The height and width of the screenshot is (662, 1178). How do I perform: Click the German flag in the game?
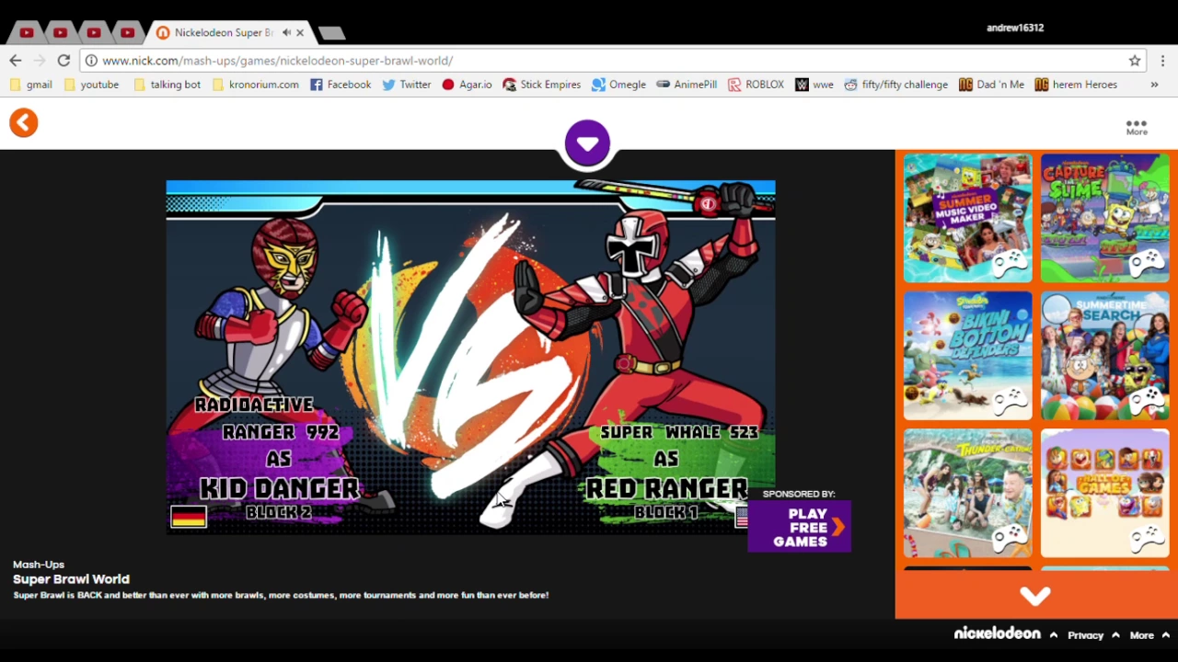click(189, 518)
